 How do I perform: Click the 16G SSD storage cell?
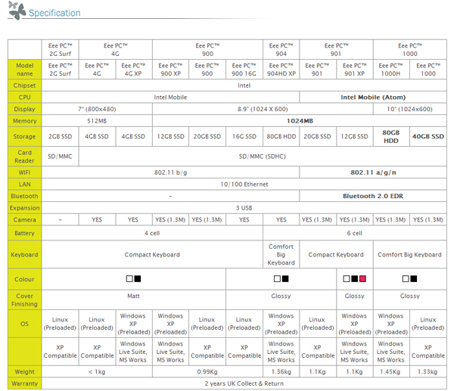[x=244, y=136]
